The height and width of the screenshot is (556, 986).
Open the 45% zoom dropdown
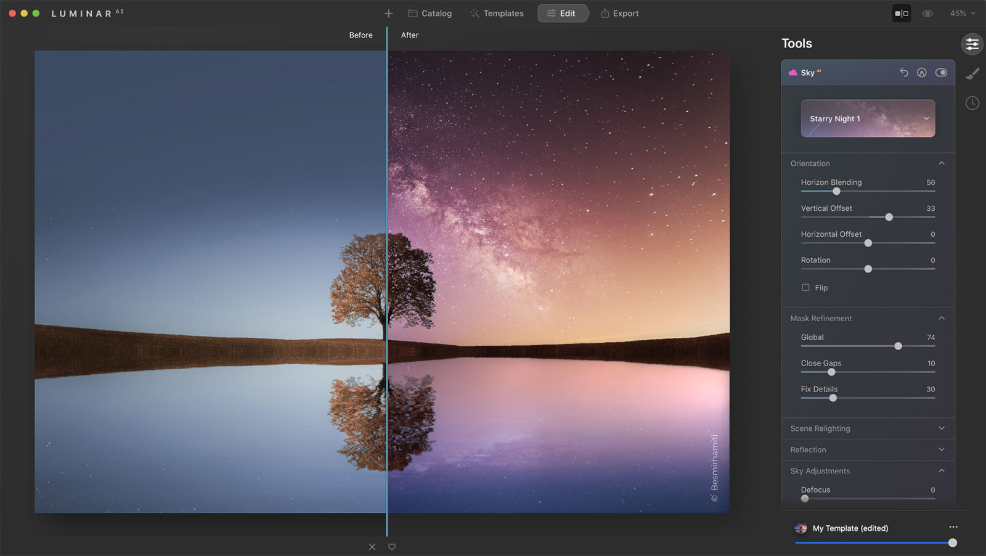point(963,14)
